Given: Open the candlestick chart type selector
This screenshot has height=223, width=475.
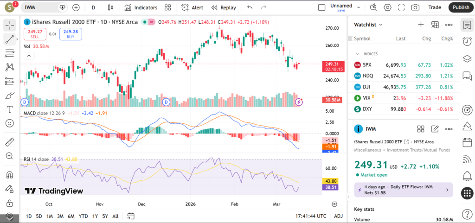Looking at the screenshot, I should (110, 7).
